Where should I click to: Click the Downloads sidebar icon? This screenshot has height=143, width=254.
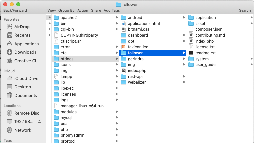tap(10, 52)
